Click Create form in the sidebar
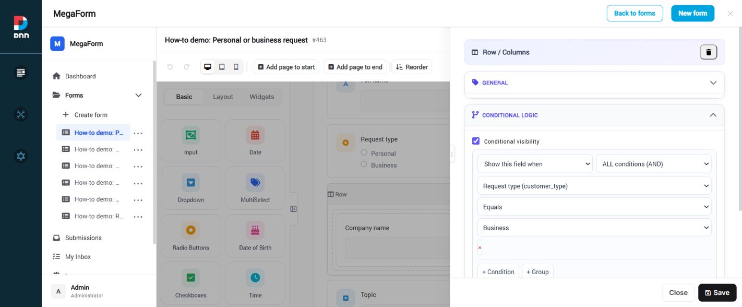The width and height of the screenshot is (742, 307). [x=91, y=115]
